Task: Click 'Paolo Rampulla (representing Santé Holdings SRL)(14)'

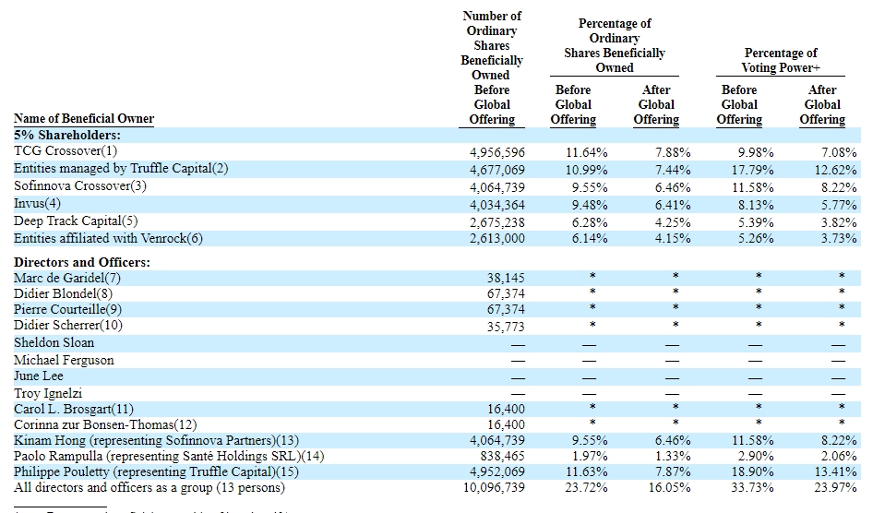Action: (x=169, y=456)
